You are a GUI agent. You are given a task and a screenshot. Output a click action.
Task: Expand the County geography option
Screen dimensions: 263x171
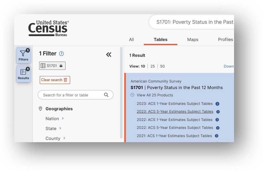[x=55, y=138]
